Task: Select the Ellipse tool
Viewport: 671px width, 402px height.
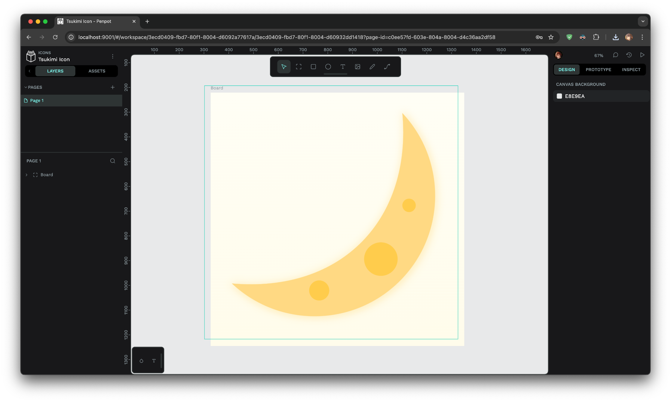Action: pyautogui.click(x=328, y=67)
